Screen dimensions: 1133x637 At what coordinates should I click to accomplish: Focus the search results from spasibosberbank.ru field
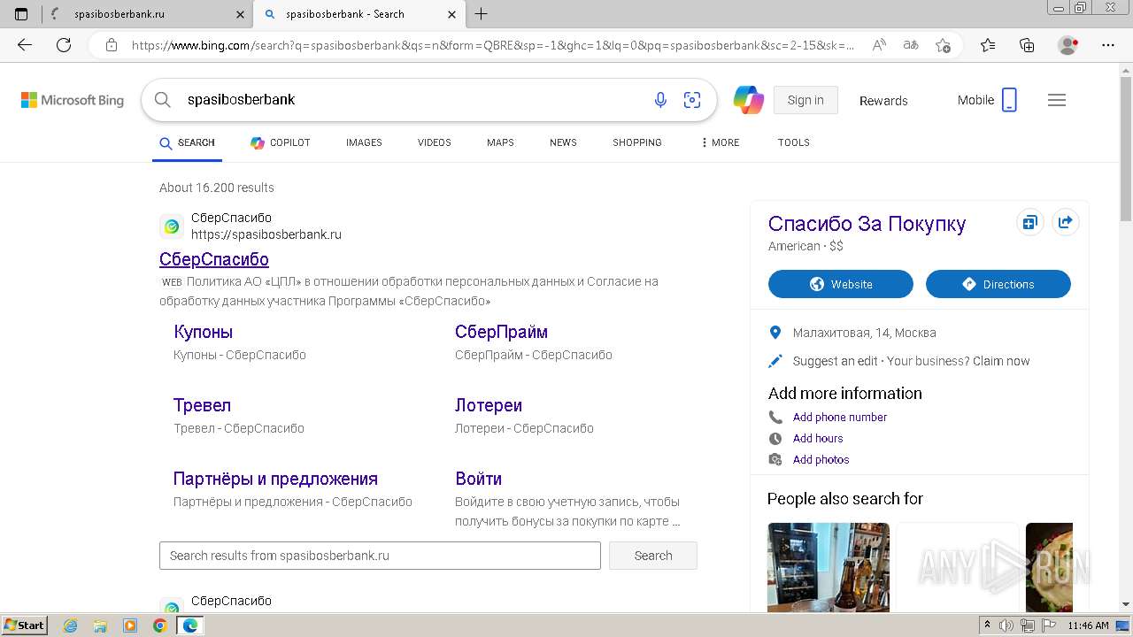coord(380,556)
